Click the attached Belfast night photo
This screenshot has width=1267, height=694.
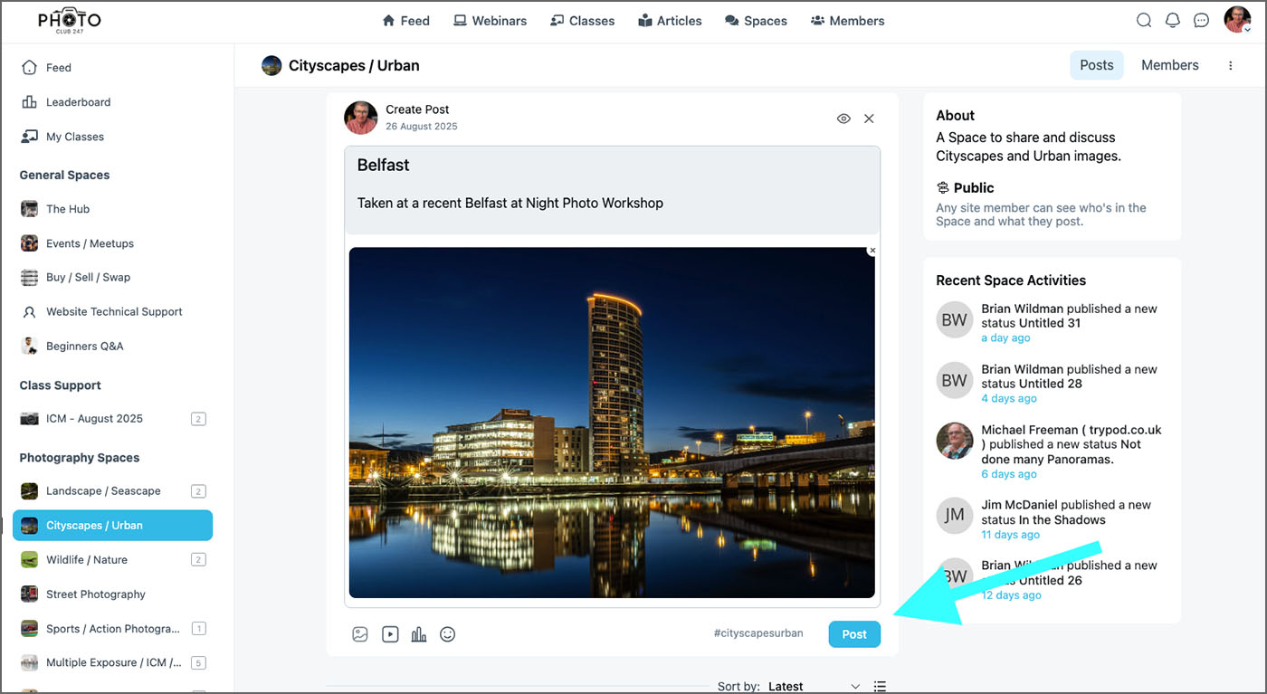pos(612,423)
